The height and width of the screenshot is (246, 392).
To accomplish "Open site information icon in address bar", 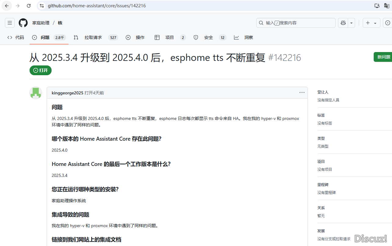I will coord(42,6).
